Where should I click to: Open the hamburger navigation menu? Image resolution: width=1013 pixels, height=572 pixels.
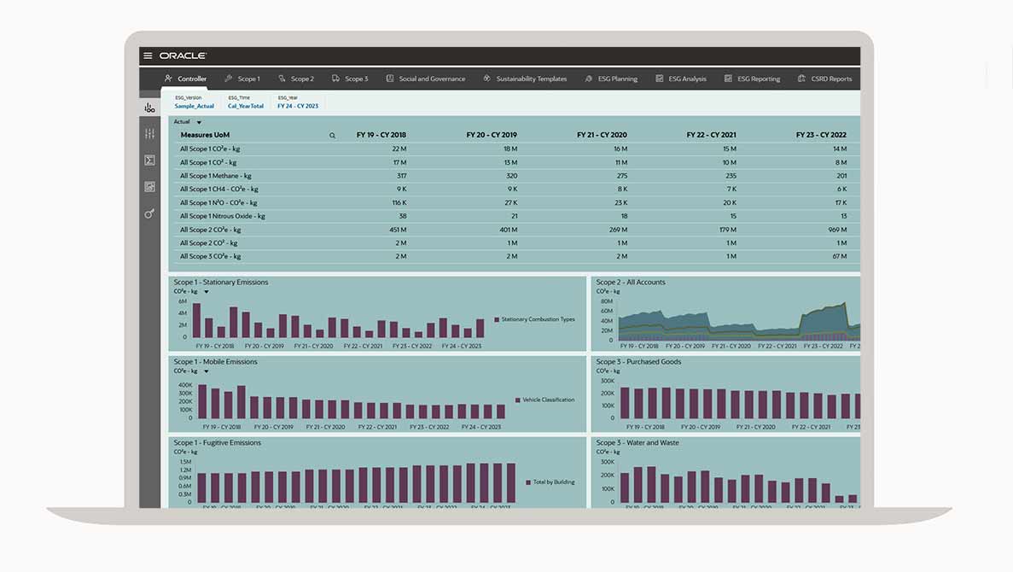point(148,55)
